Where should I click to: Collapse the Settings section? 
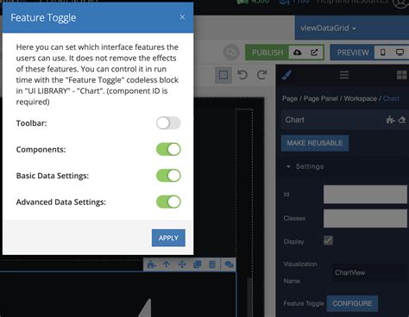coord(288,166)
